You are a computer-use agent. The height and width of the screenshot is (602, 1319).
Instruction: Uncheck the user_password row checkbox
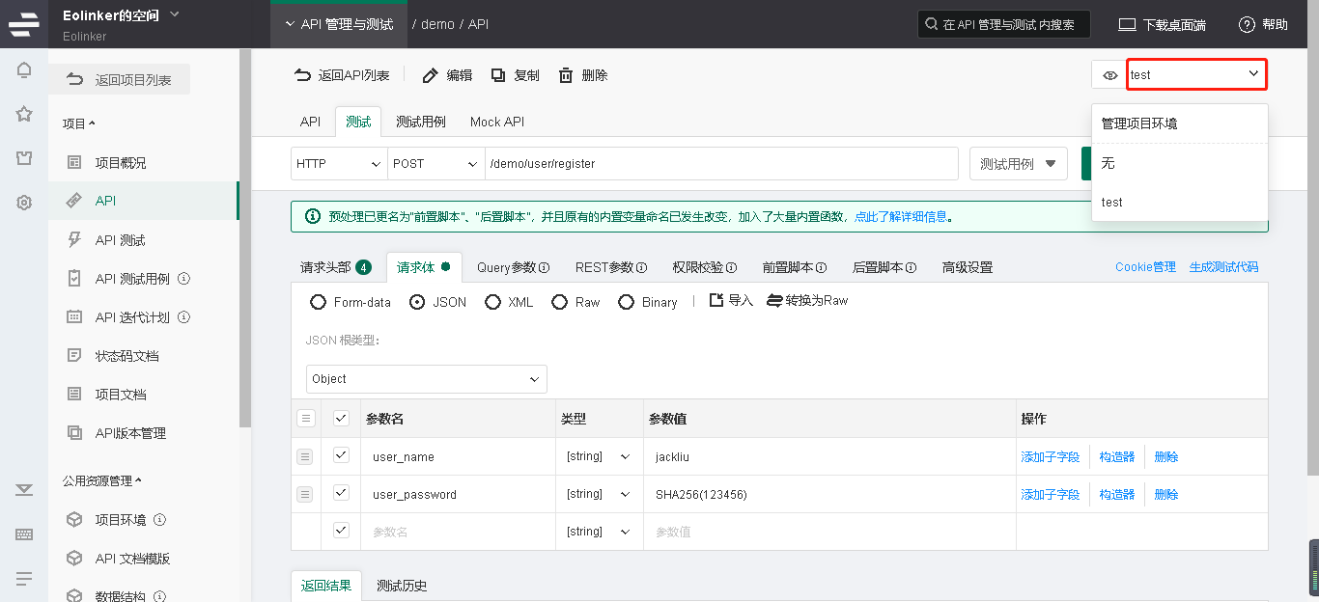tap(341, 493)
